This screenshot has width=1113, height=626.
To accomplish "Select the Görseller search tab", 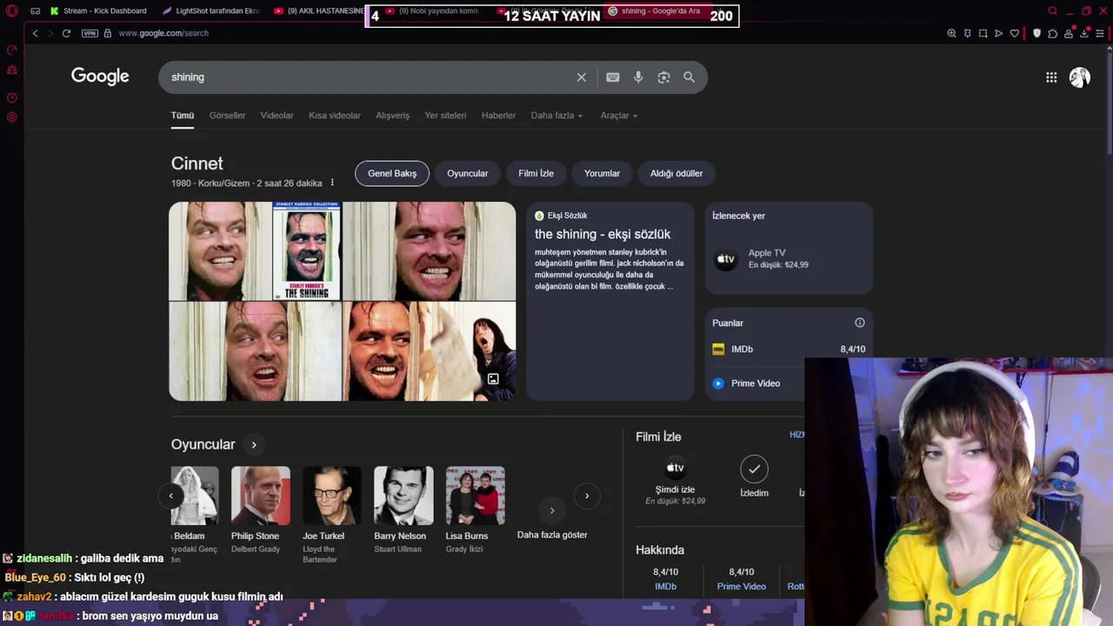I will 227,115.
